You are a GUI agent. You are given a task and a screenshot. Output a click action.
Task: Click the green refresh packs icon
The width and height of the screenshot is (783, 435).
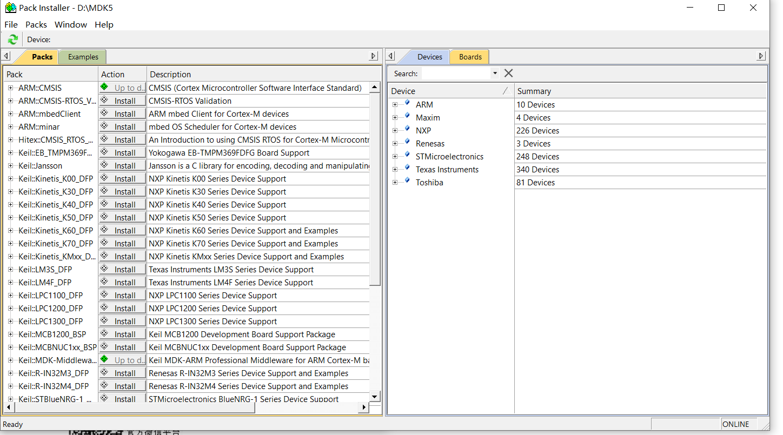(13, 39)
